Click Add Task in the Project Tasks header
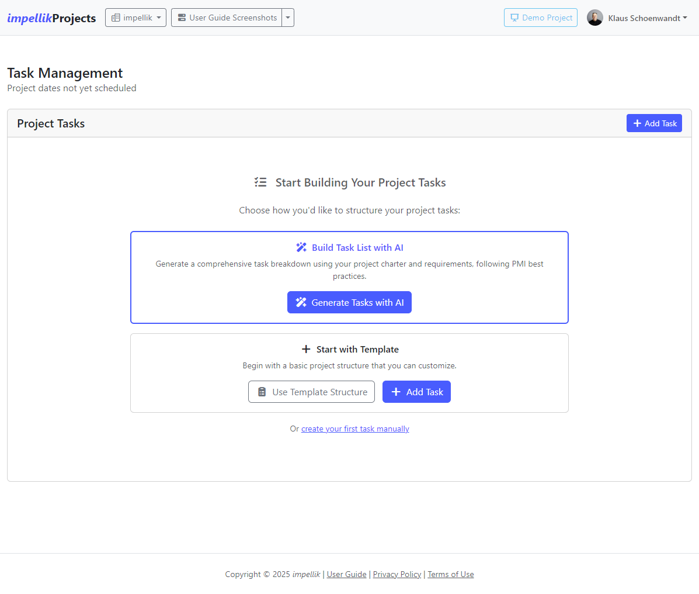The width and height of the screenshot is (699, 594). (x=654, y=123)
